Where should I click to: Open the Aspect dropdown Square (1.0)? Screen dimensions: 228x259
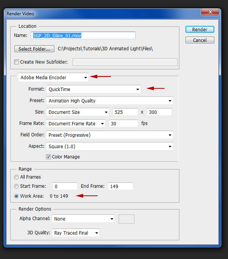click(109, 147)
